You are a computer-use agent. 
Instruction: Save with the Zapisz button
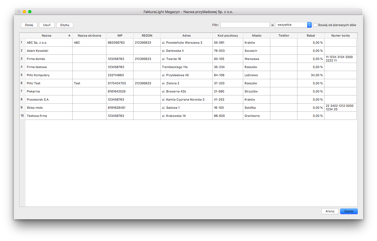tap(349, 211)
